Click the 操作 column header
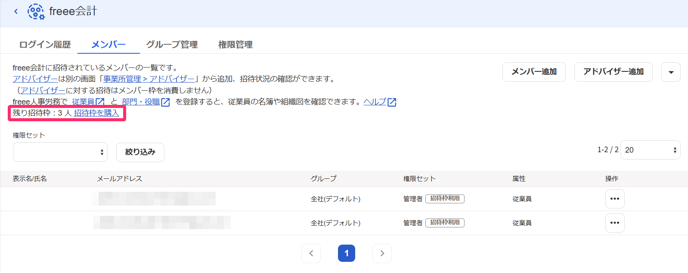688x273 pixels. tap(611, 178)
